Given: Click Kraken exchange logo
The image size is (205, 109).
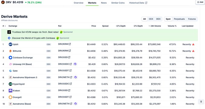Looking at the screenshot, I should click(10, 91).
